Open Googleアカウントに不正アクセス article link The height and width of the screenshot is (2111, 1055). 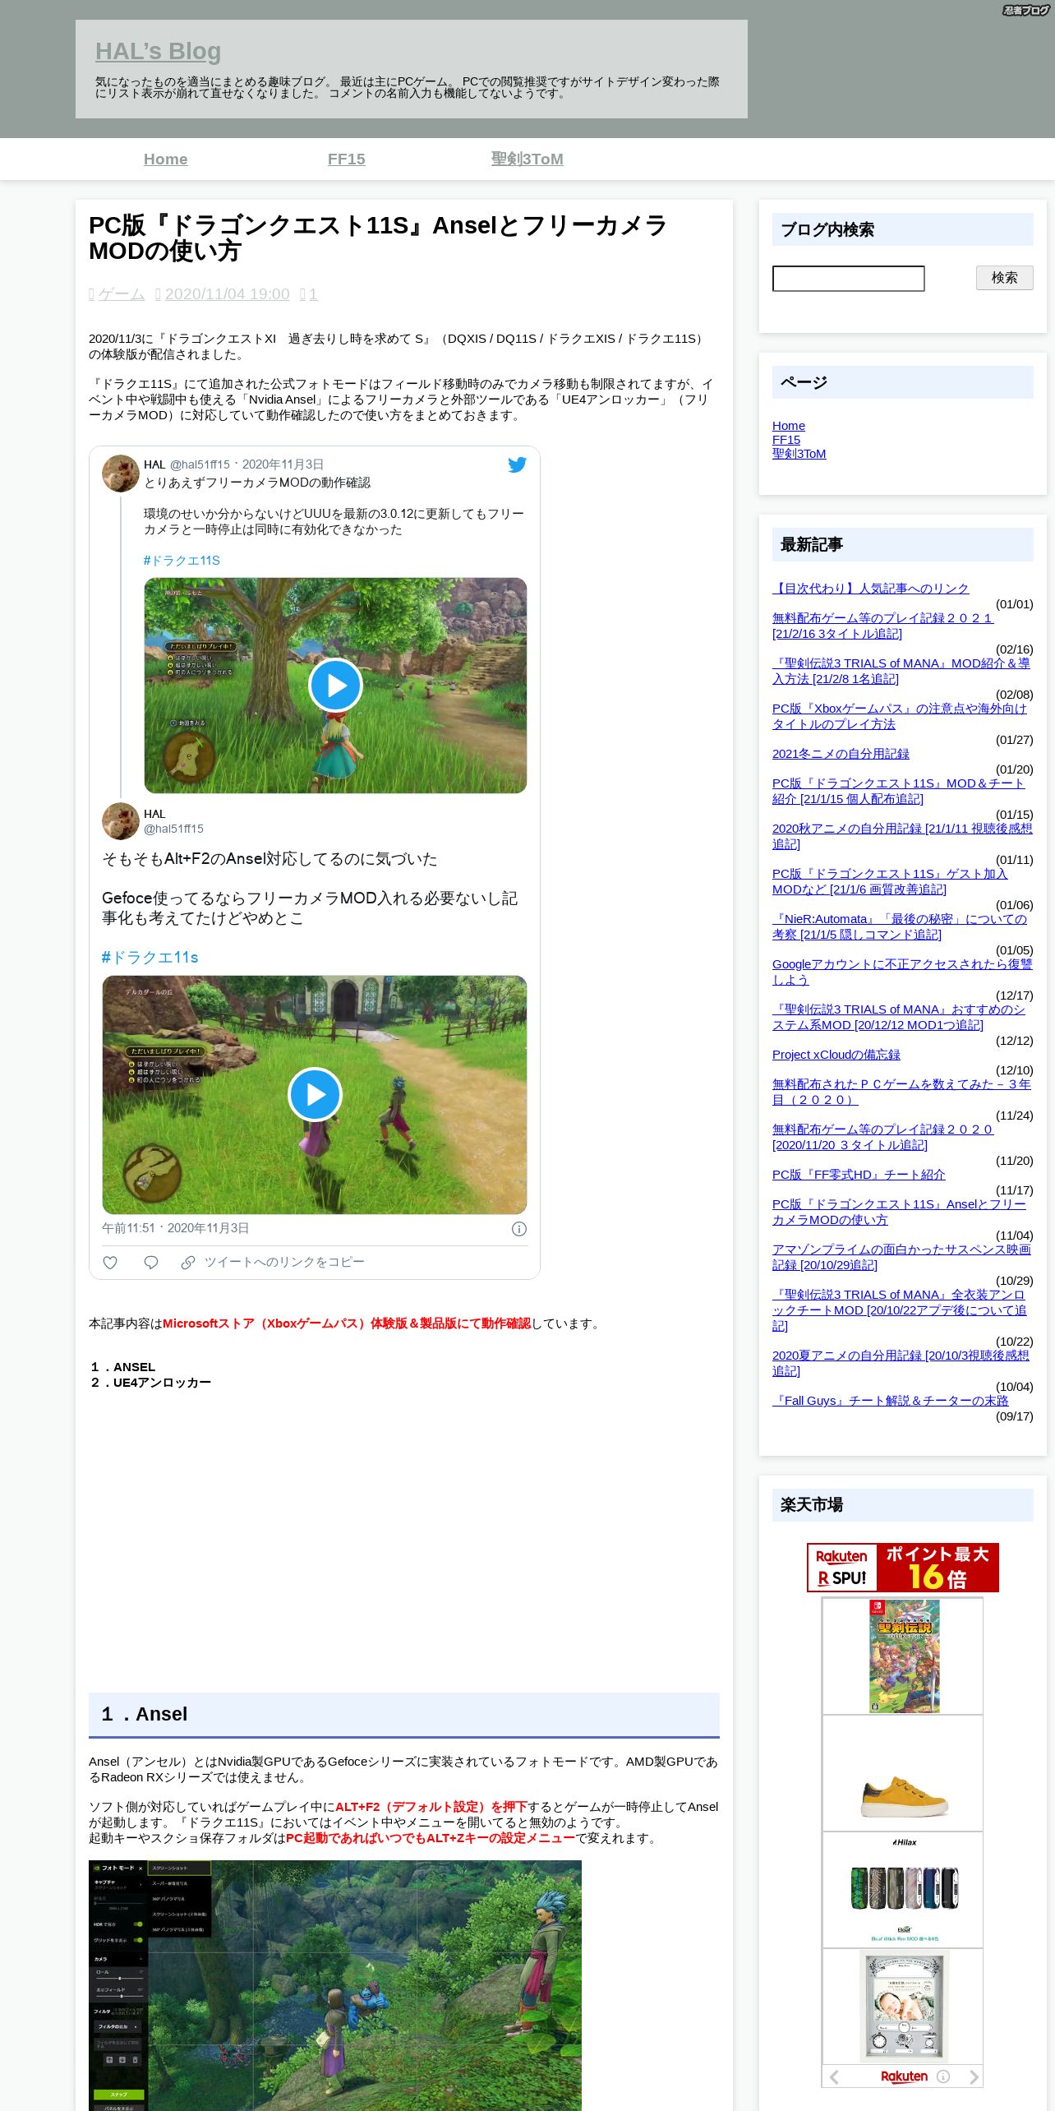click(902, 972)
